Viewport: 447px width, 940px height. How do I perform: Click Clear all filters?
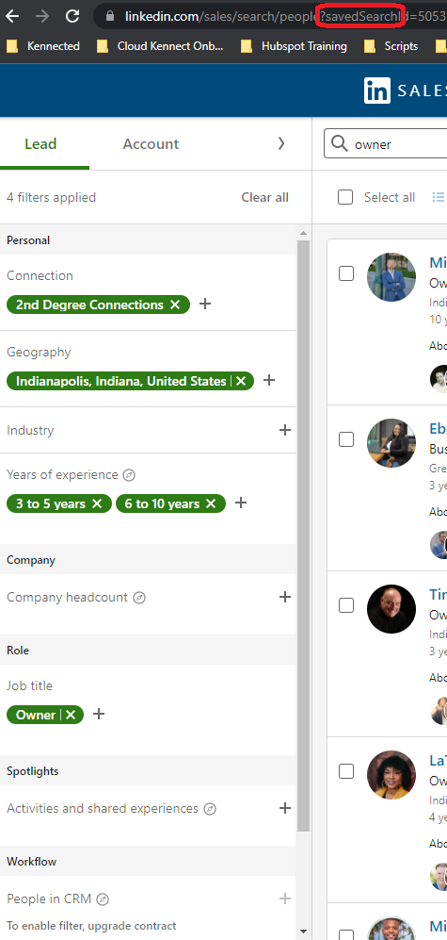coord(264,197)
